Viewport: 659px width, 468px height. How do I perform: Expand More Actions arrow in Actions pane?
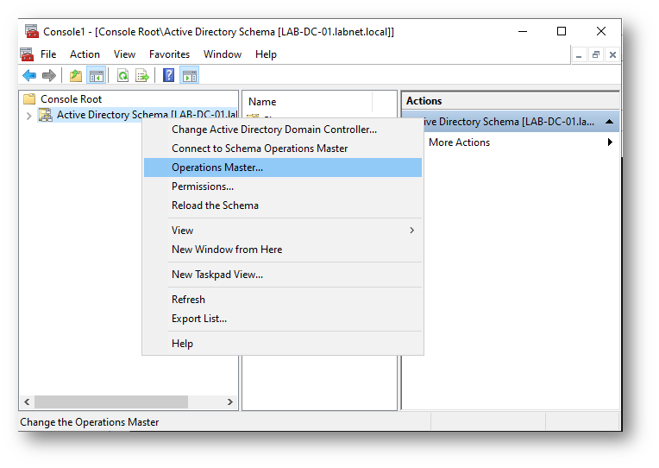click(610, 142)
